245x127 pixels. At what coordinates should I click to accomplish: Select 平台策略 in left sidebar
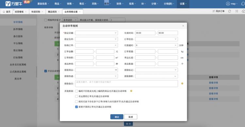(x=18, y=43)
